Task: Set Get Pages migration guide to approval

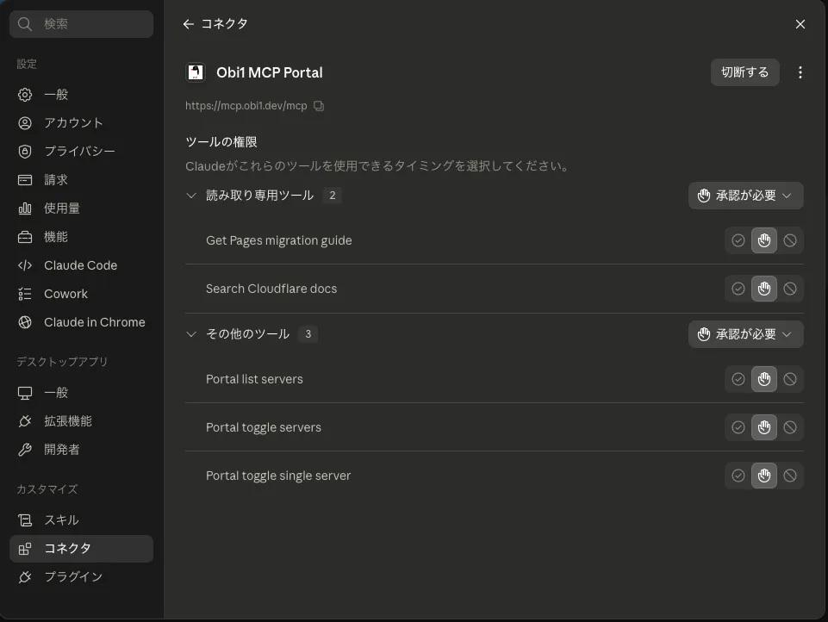Action: [x=764, y=240]
